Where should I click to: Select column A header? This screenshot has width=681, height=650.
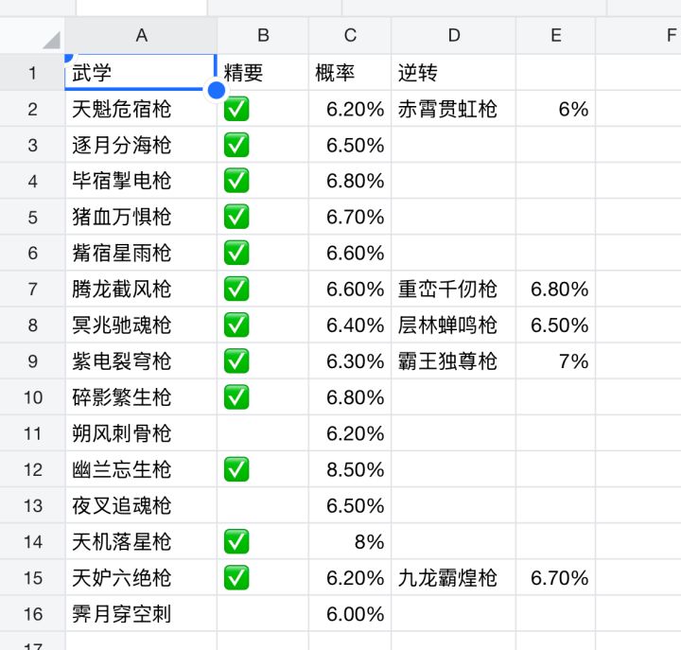click(141, 35)
